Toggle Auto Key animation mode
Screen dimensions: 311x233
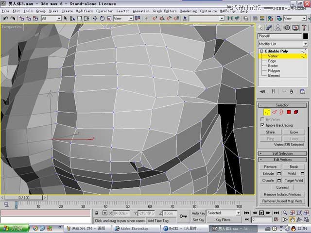[198, 213]
